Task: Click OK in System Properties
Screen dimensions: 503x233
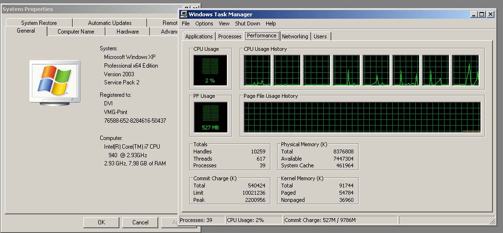Action: (x=101, y=222)
